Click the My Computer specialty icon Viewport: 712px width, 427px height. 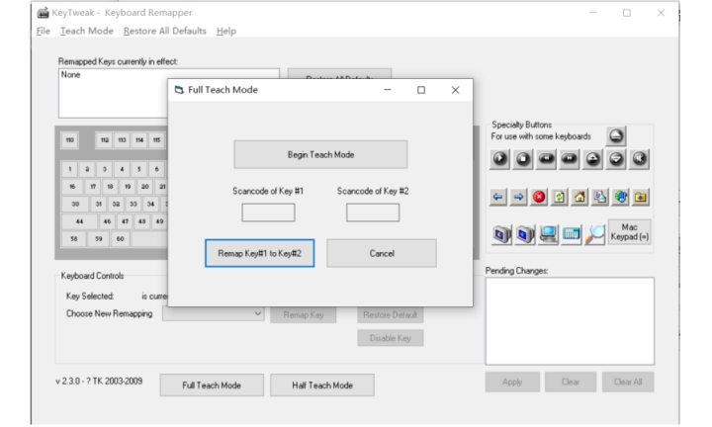tap(547, 236)
